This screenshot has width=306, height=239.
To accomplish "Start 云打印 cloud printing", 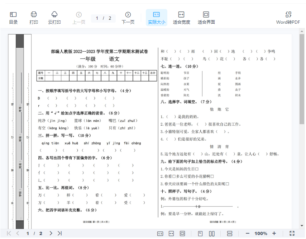I will point(54,18).
